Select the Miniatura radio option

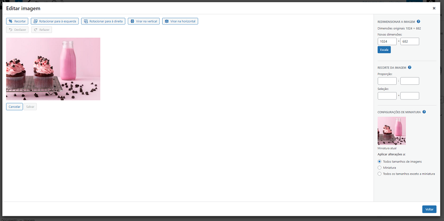[x=380, y=168]
